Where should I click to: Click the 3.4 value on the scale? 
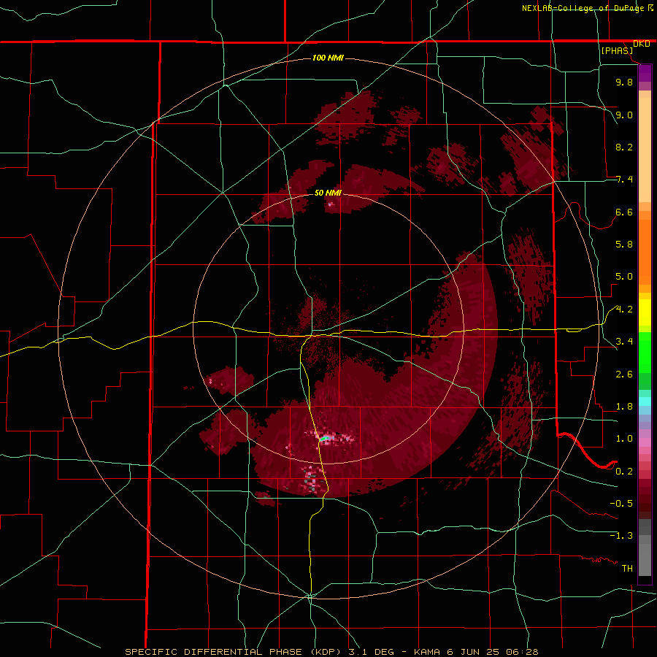pyautogui.click(x=624, y=342)
